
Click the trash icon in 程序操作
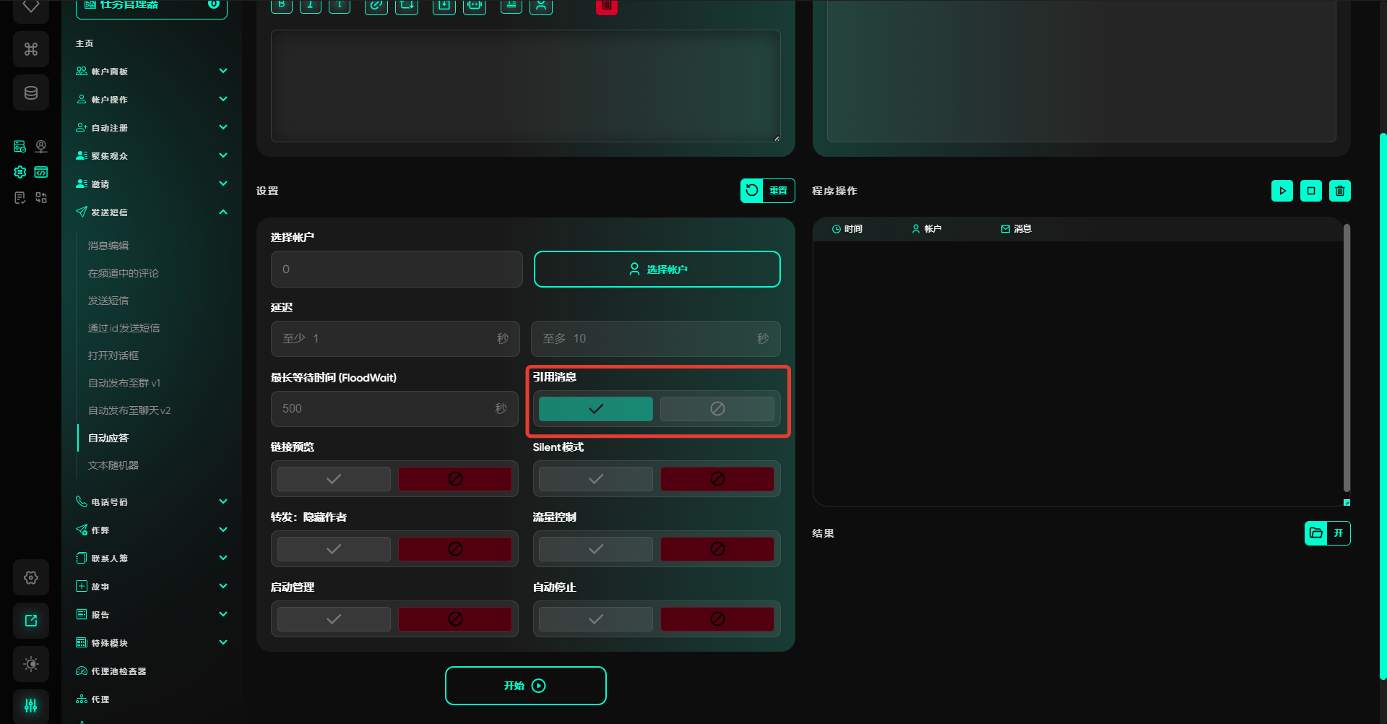(1339, 191)
